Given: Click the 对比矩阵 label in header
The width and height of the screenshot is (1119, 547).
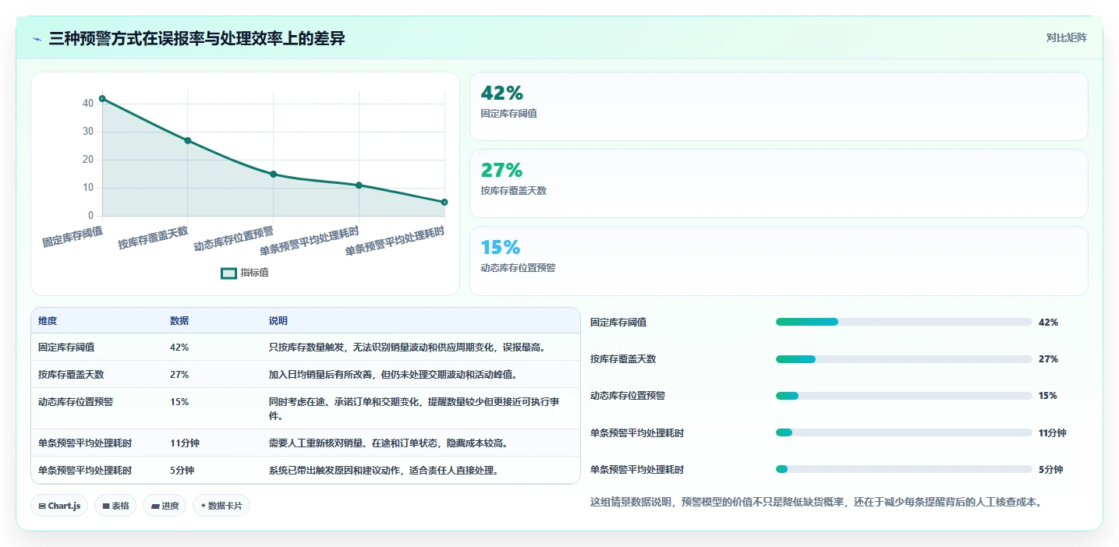Looking at the screenshot, I should 1066,37.
